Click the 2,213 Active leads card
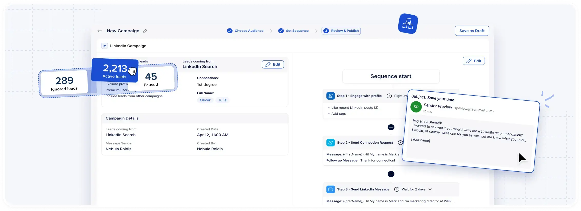Screen dimensions: 581x211 tap(115, 70)
